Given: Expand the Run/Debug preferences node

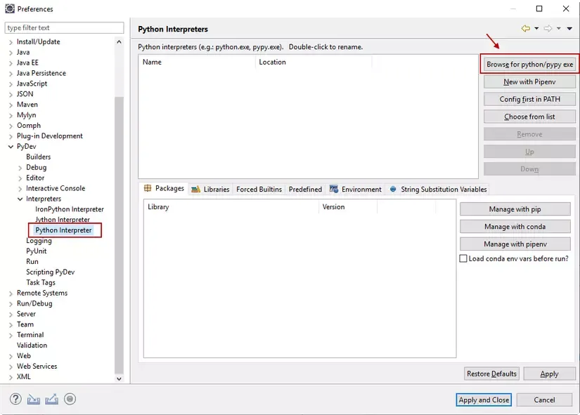Looking at the screenshot, I should 11,303.
